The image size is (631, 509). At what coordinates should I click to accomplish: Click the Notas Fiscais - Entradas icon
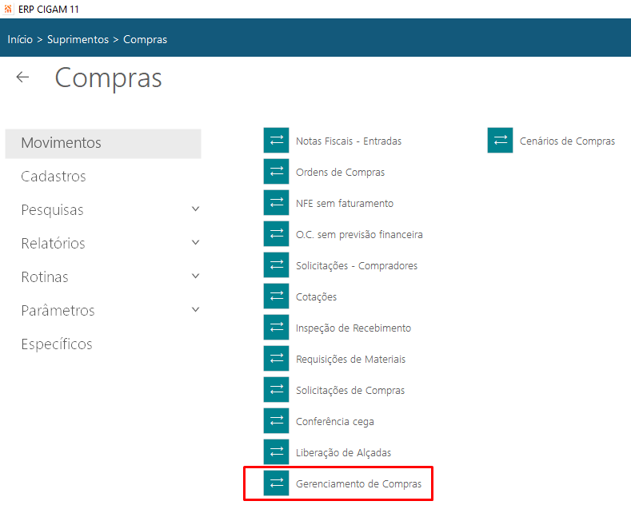(276, 141)
